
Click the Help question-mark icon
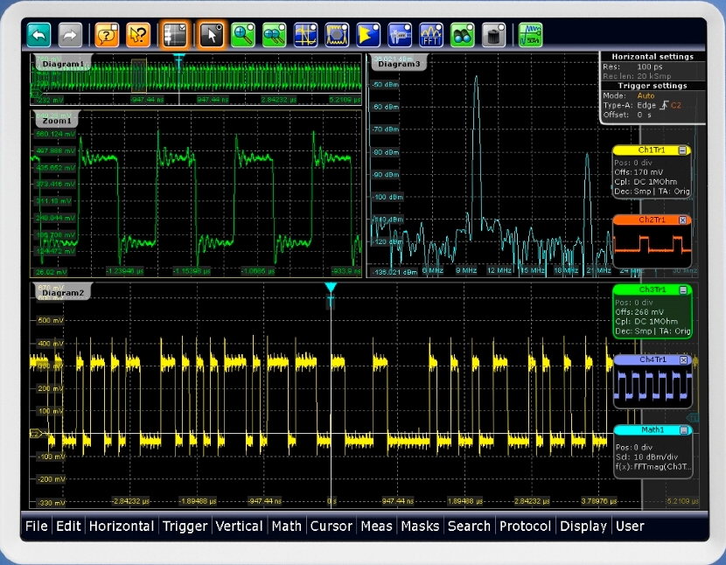coord(107,35)
